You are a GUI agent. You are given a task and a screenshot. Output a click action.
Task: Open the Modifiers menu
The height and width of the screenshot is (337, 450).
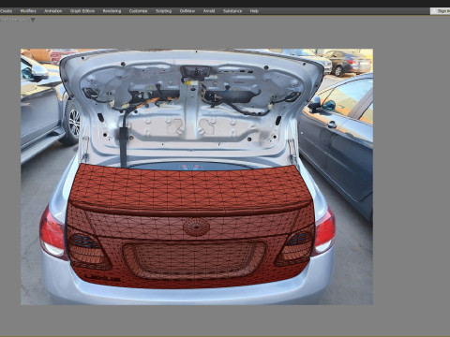point(28,11)
